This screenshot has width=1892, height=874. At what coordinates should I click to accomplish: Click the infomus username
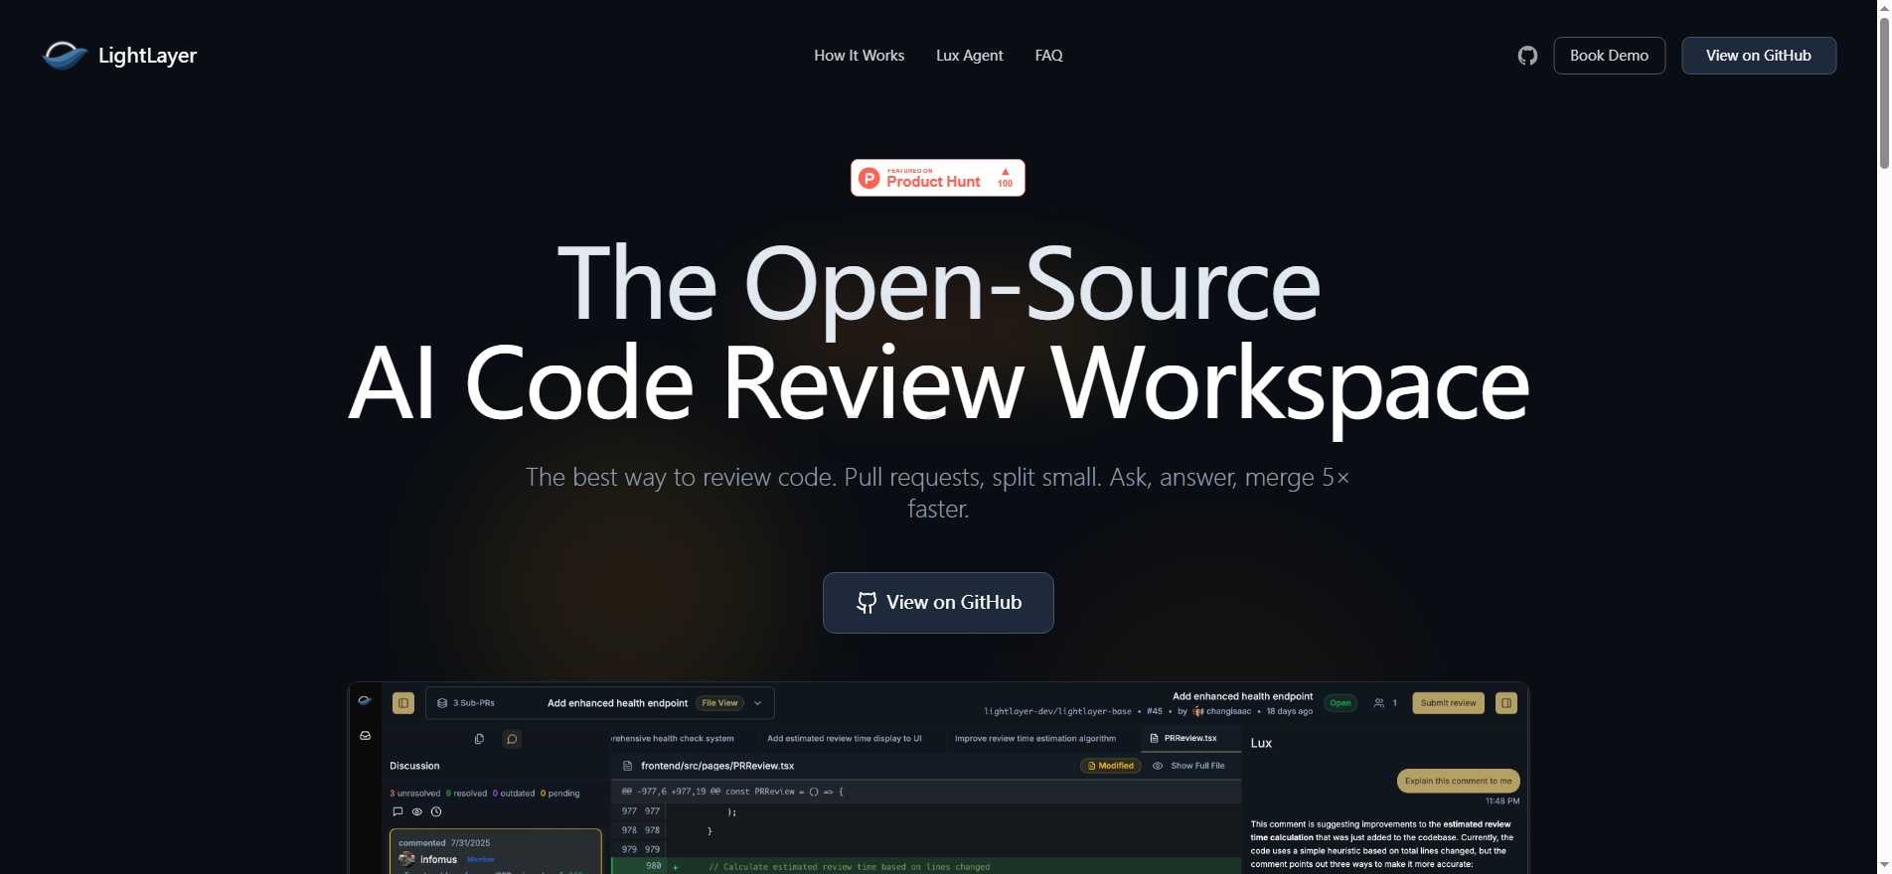tap(438, 859)
